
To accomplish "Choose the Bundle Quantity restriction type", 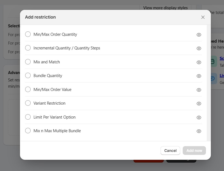I will click(28, 75).
